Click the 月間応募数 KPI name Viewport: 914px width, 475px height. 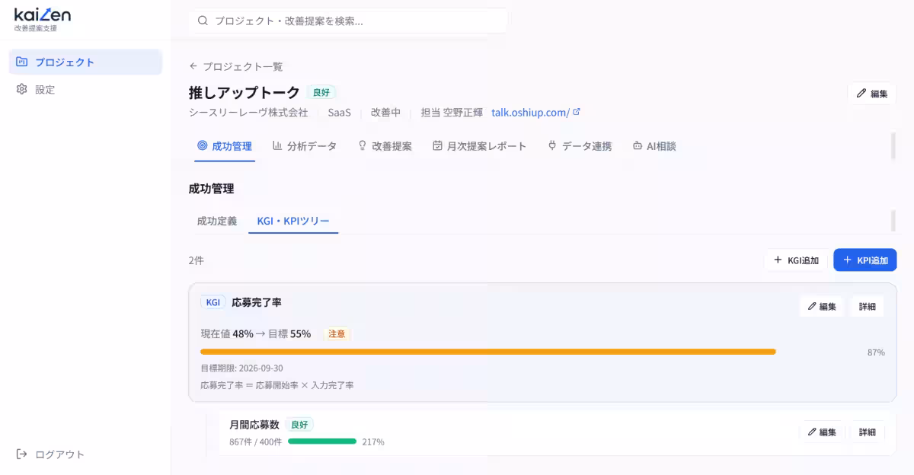click(x=254, y=425)
